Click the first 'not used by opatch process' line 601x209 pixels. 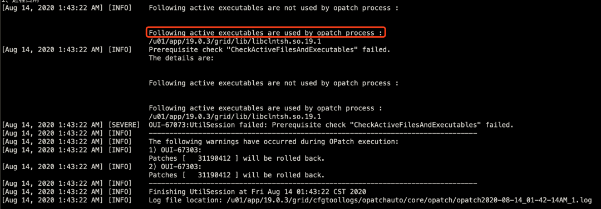tap(274, 8)
